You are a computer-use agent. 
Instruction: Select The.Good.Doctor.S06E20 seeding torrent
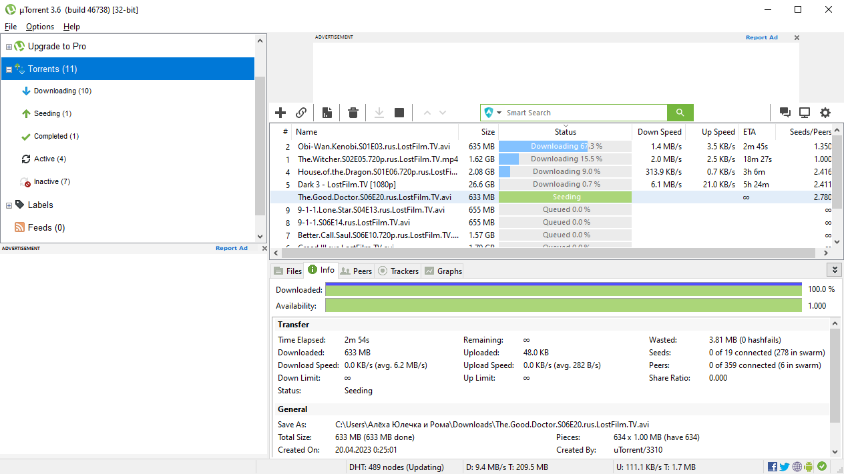pyautogui.click(x=552, y=197)
